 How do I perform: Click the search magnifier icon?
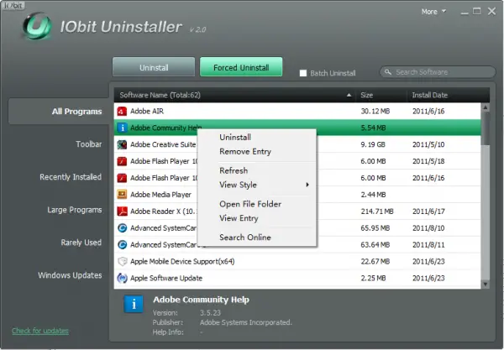coord(388,72)
